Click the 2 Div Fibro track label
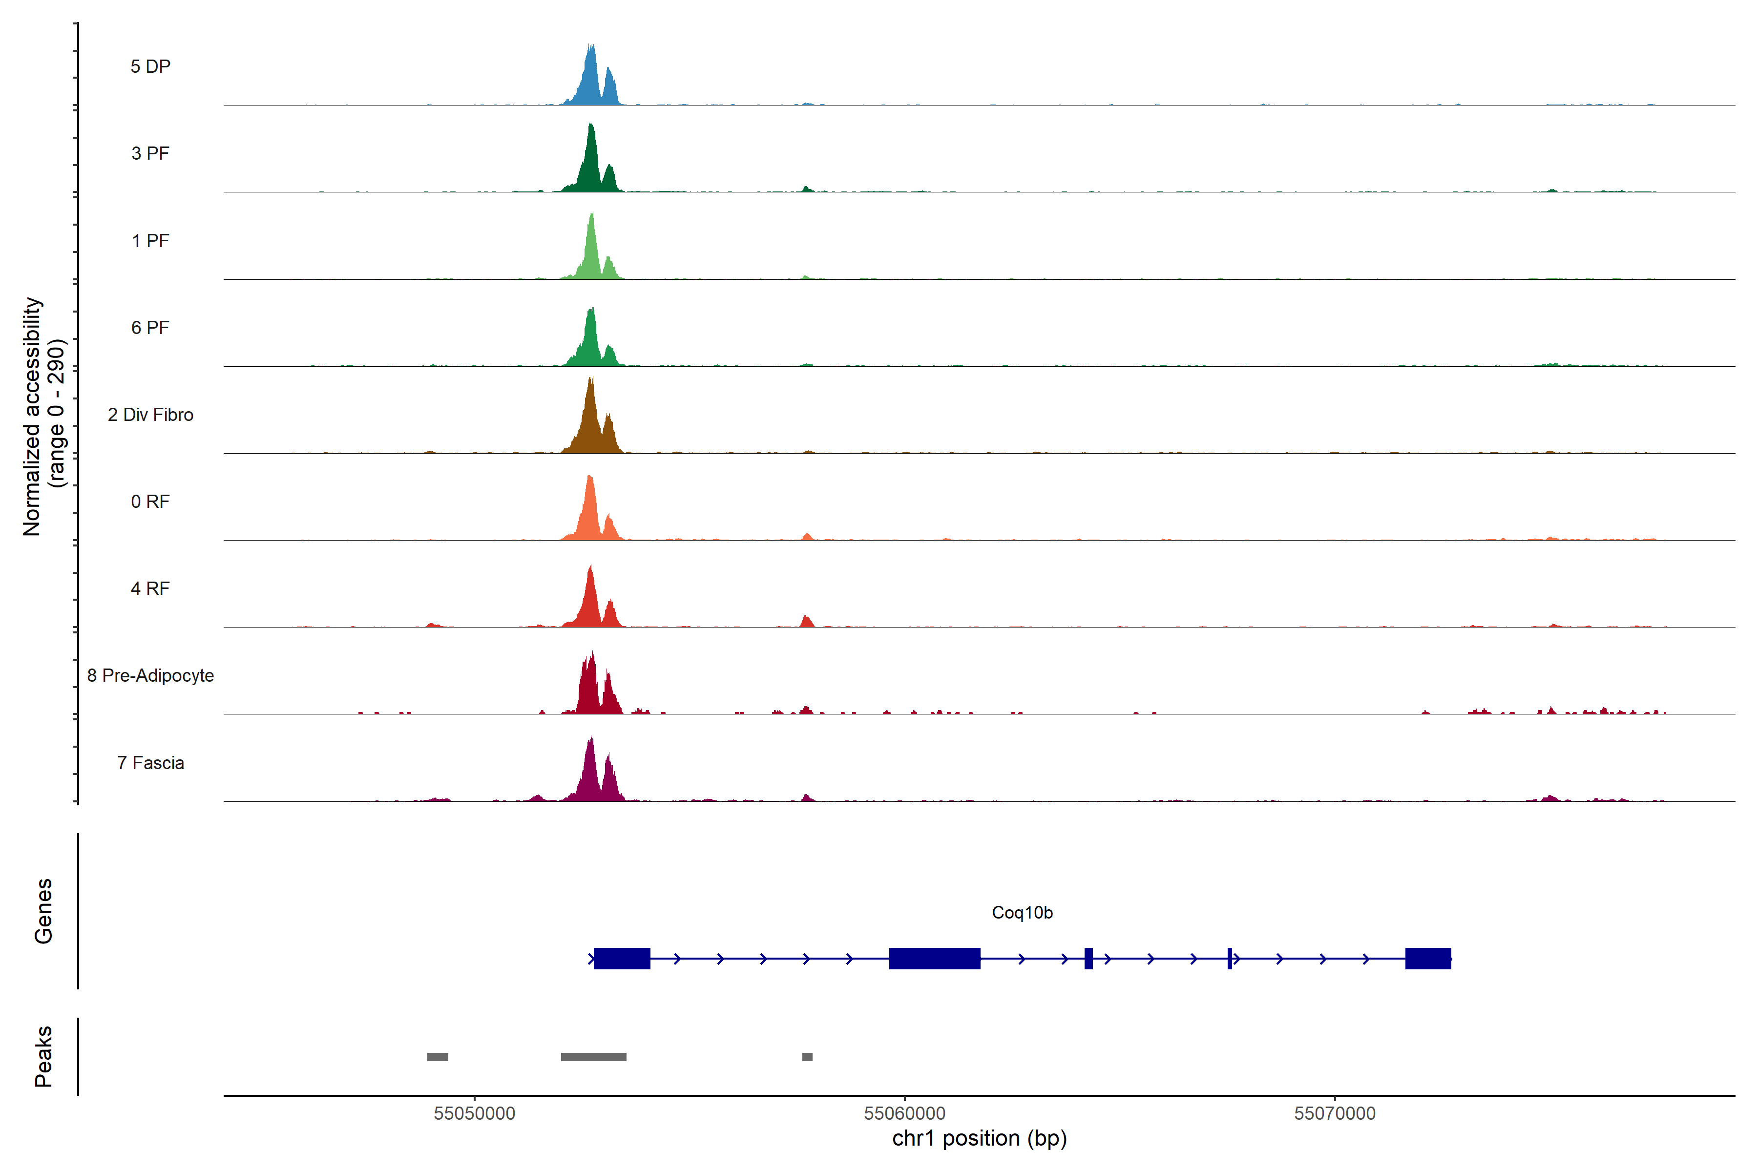 (x=150, y=415)
